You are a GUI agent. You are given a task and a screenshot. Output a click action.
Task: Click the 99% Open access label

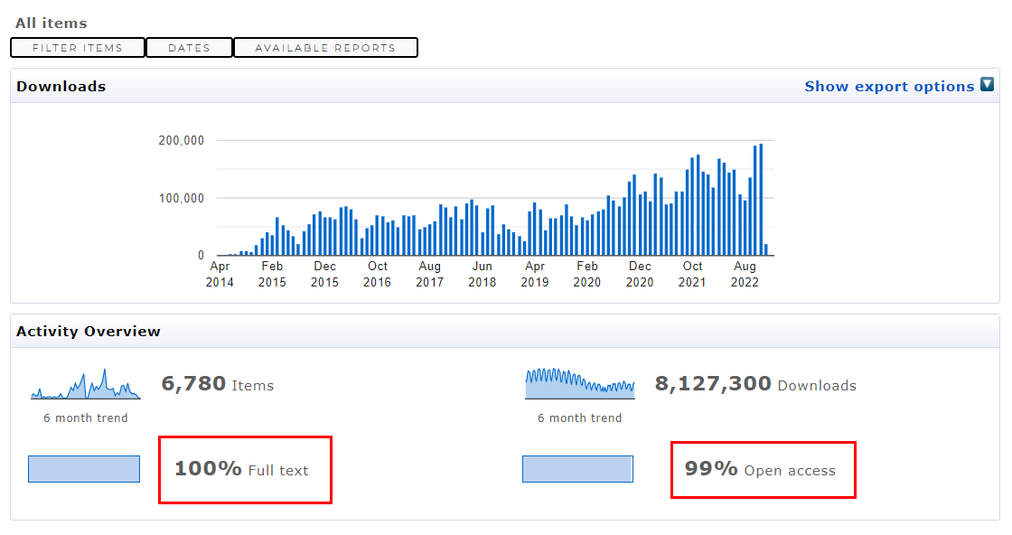click(760, 470)
